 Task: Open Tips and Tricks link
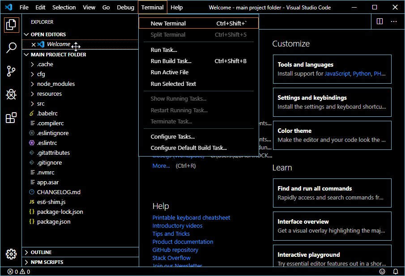171,234
